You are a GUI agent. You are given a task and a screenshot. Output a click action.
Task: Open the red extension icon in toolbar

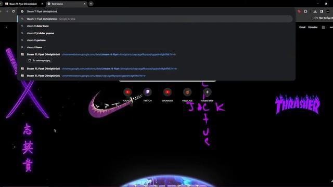click(299, 11)
